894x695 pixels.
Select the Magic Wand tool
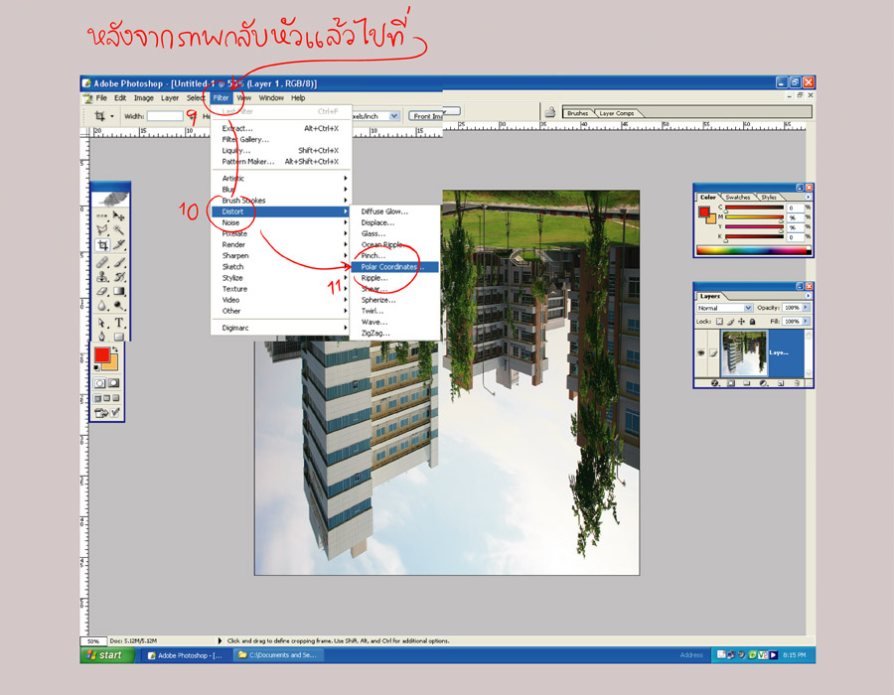(x=119, y=229)
